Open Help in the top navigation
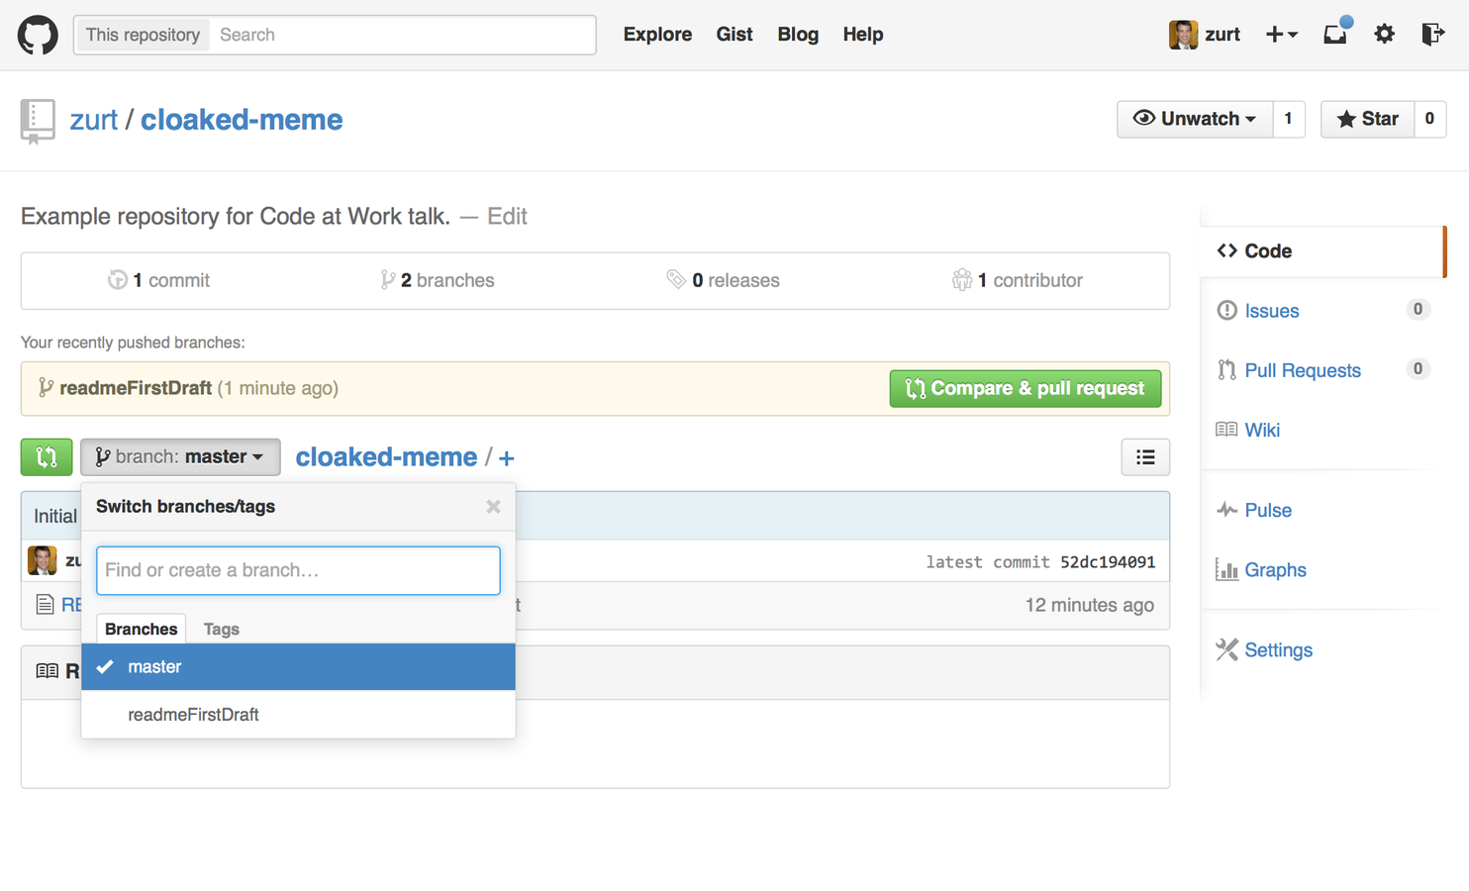 [863, 35]
